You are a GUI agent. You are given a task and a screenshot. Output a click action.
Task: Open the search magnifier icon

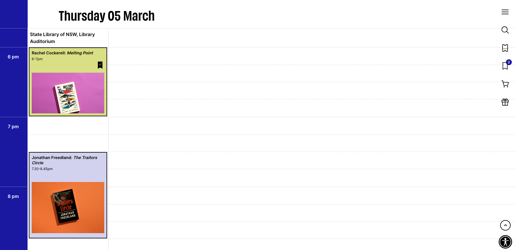tap(505, 30)
